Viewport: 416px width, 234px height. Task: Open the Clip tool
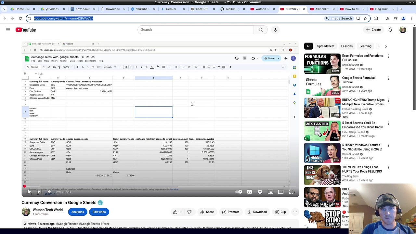click(x=280, y=212)
